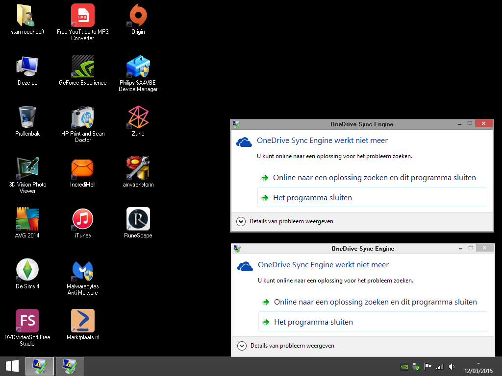Open the Windows Start button

tap(12, 366)
